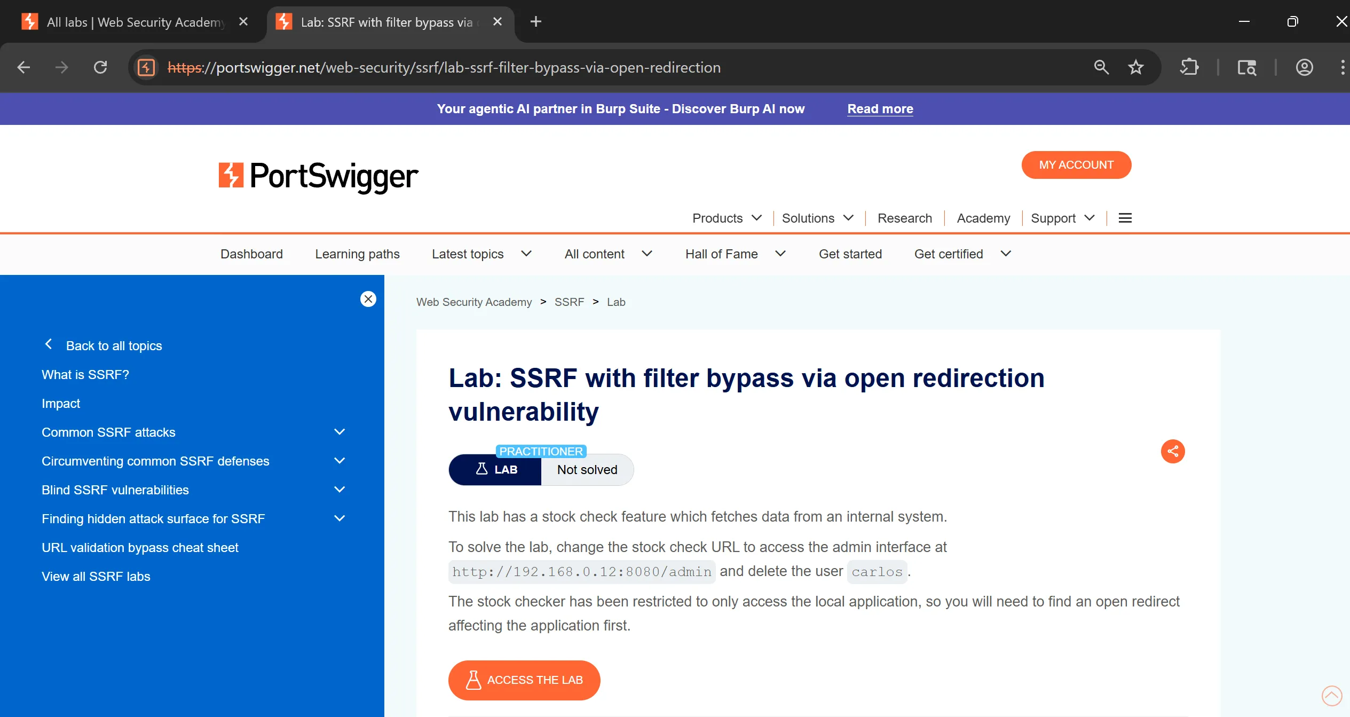Image resolution: width=1350 pixels, height=717 pixels.
Task: Click the browser address bar URL
Action: click(x=443, y=67)
